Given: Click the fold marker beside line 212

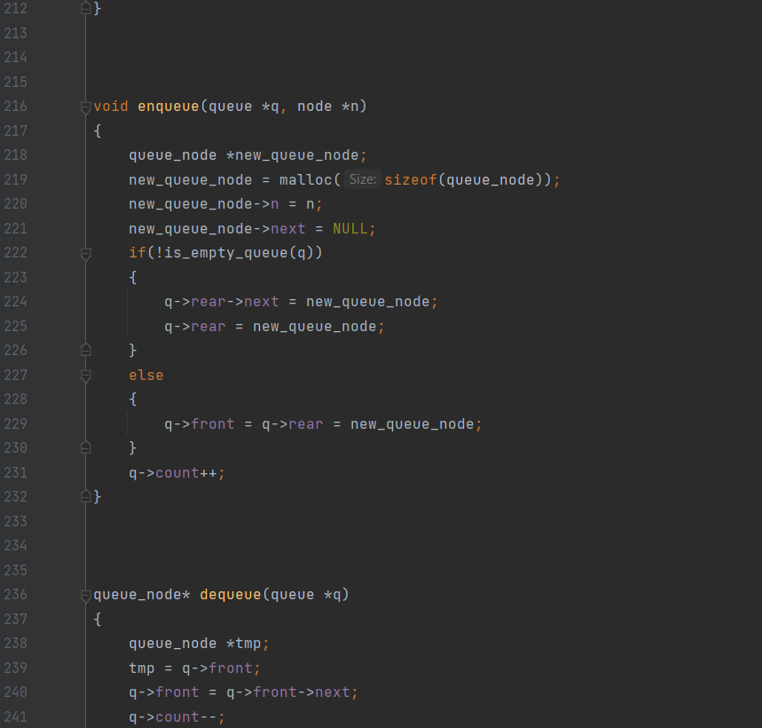Looking at the screenshot, I should (x=85, y=8).
